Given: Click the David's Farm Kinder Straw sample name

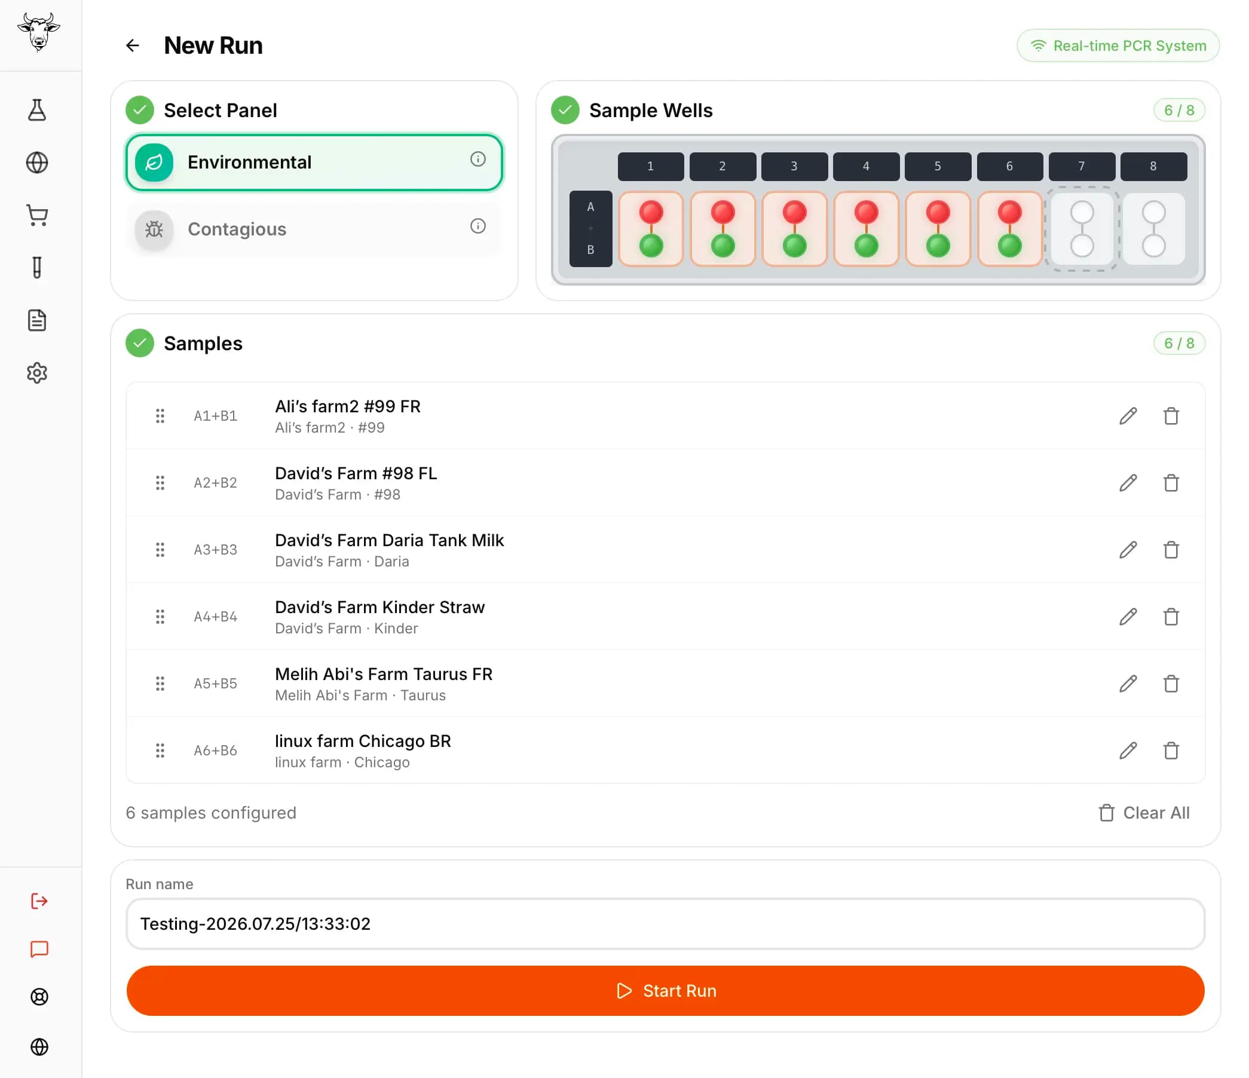Looking at the screenshot, I should [x=379, y=607].
